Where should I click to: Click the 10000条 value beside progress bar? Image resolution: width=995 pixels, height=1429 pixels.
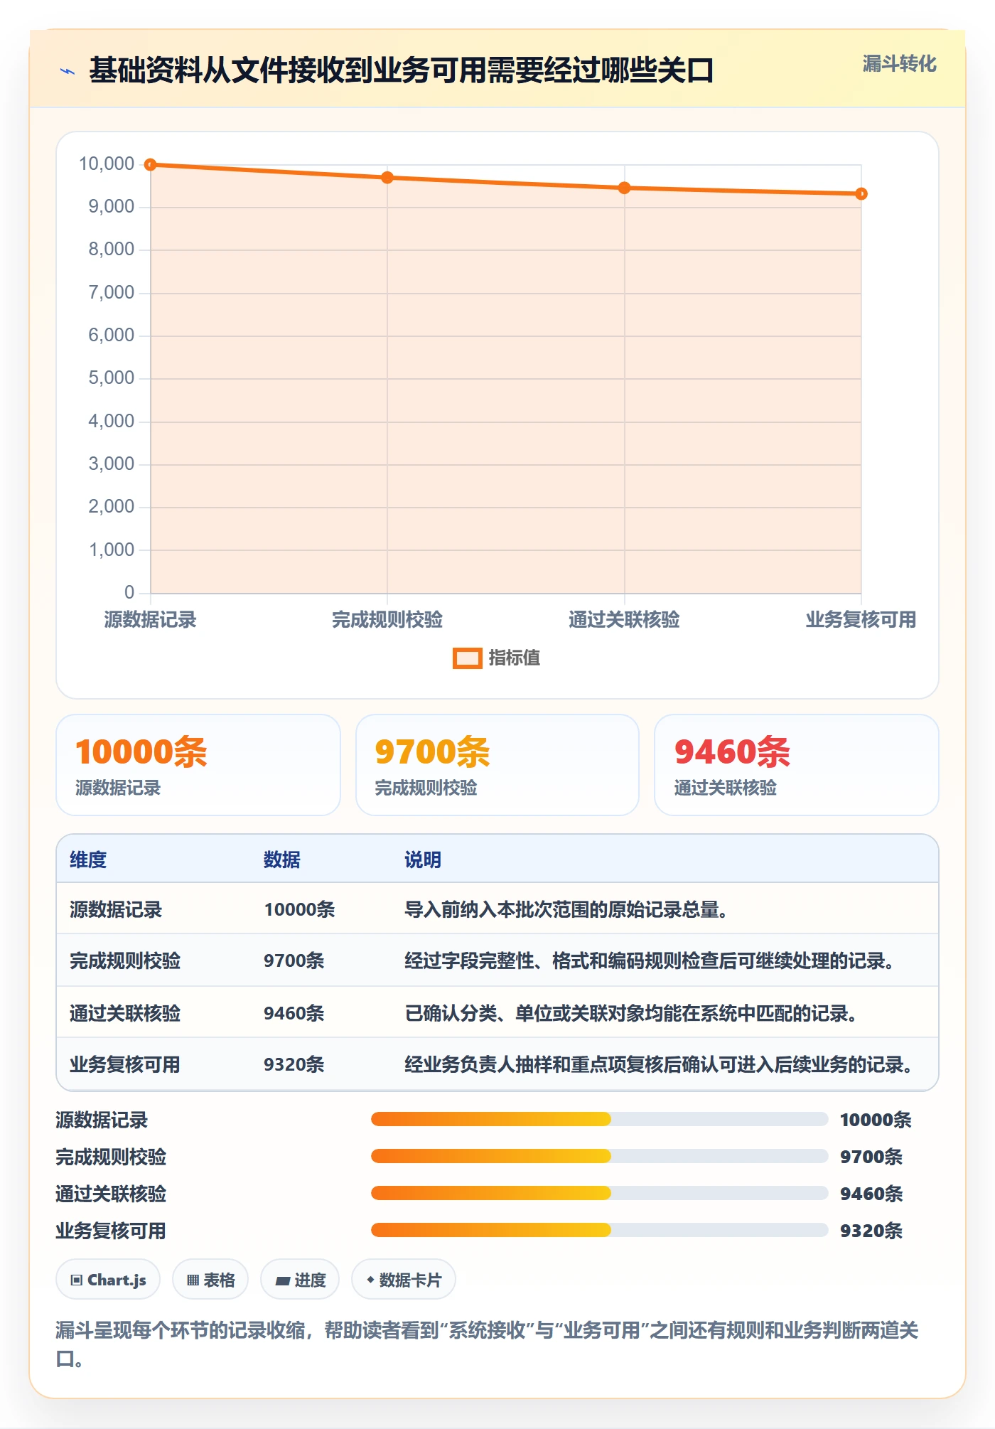click(x=876, y=1120)
